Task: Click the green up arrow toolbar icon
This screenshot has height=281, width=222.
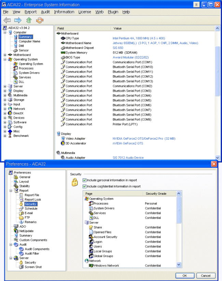Action: click(29, 20)
